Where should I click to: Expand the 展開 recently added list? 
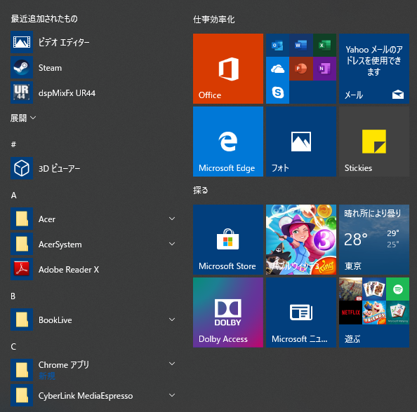click(x=23, y=118)
